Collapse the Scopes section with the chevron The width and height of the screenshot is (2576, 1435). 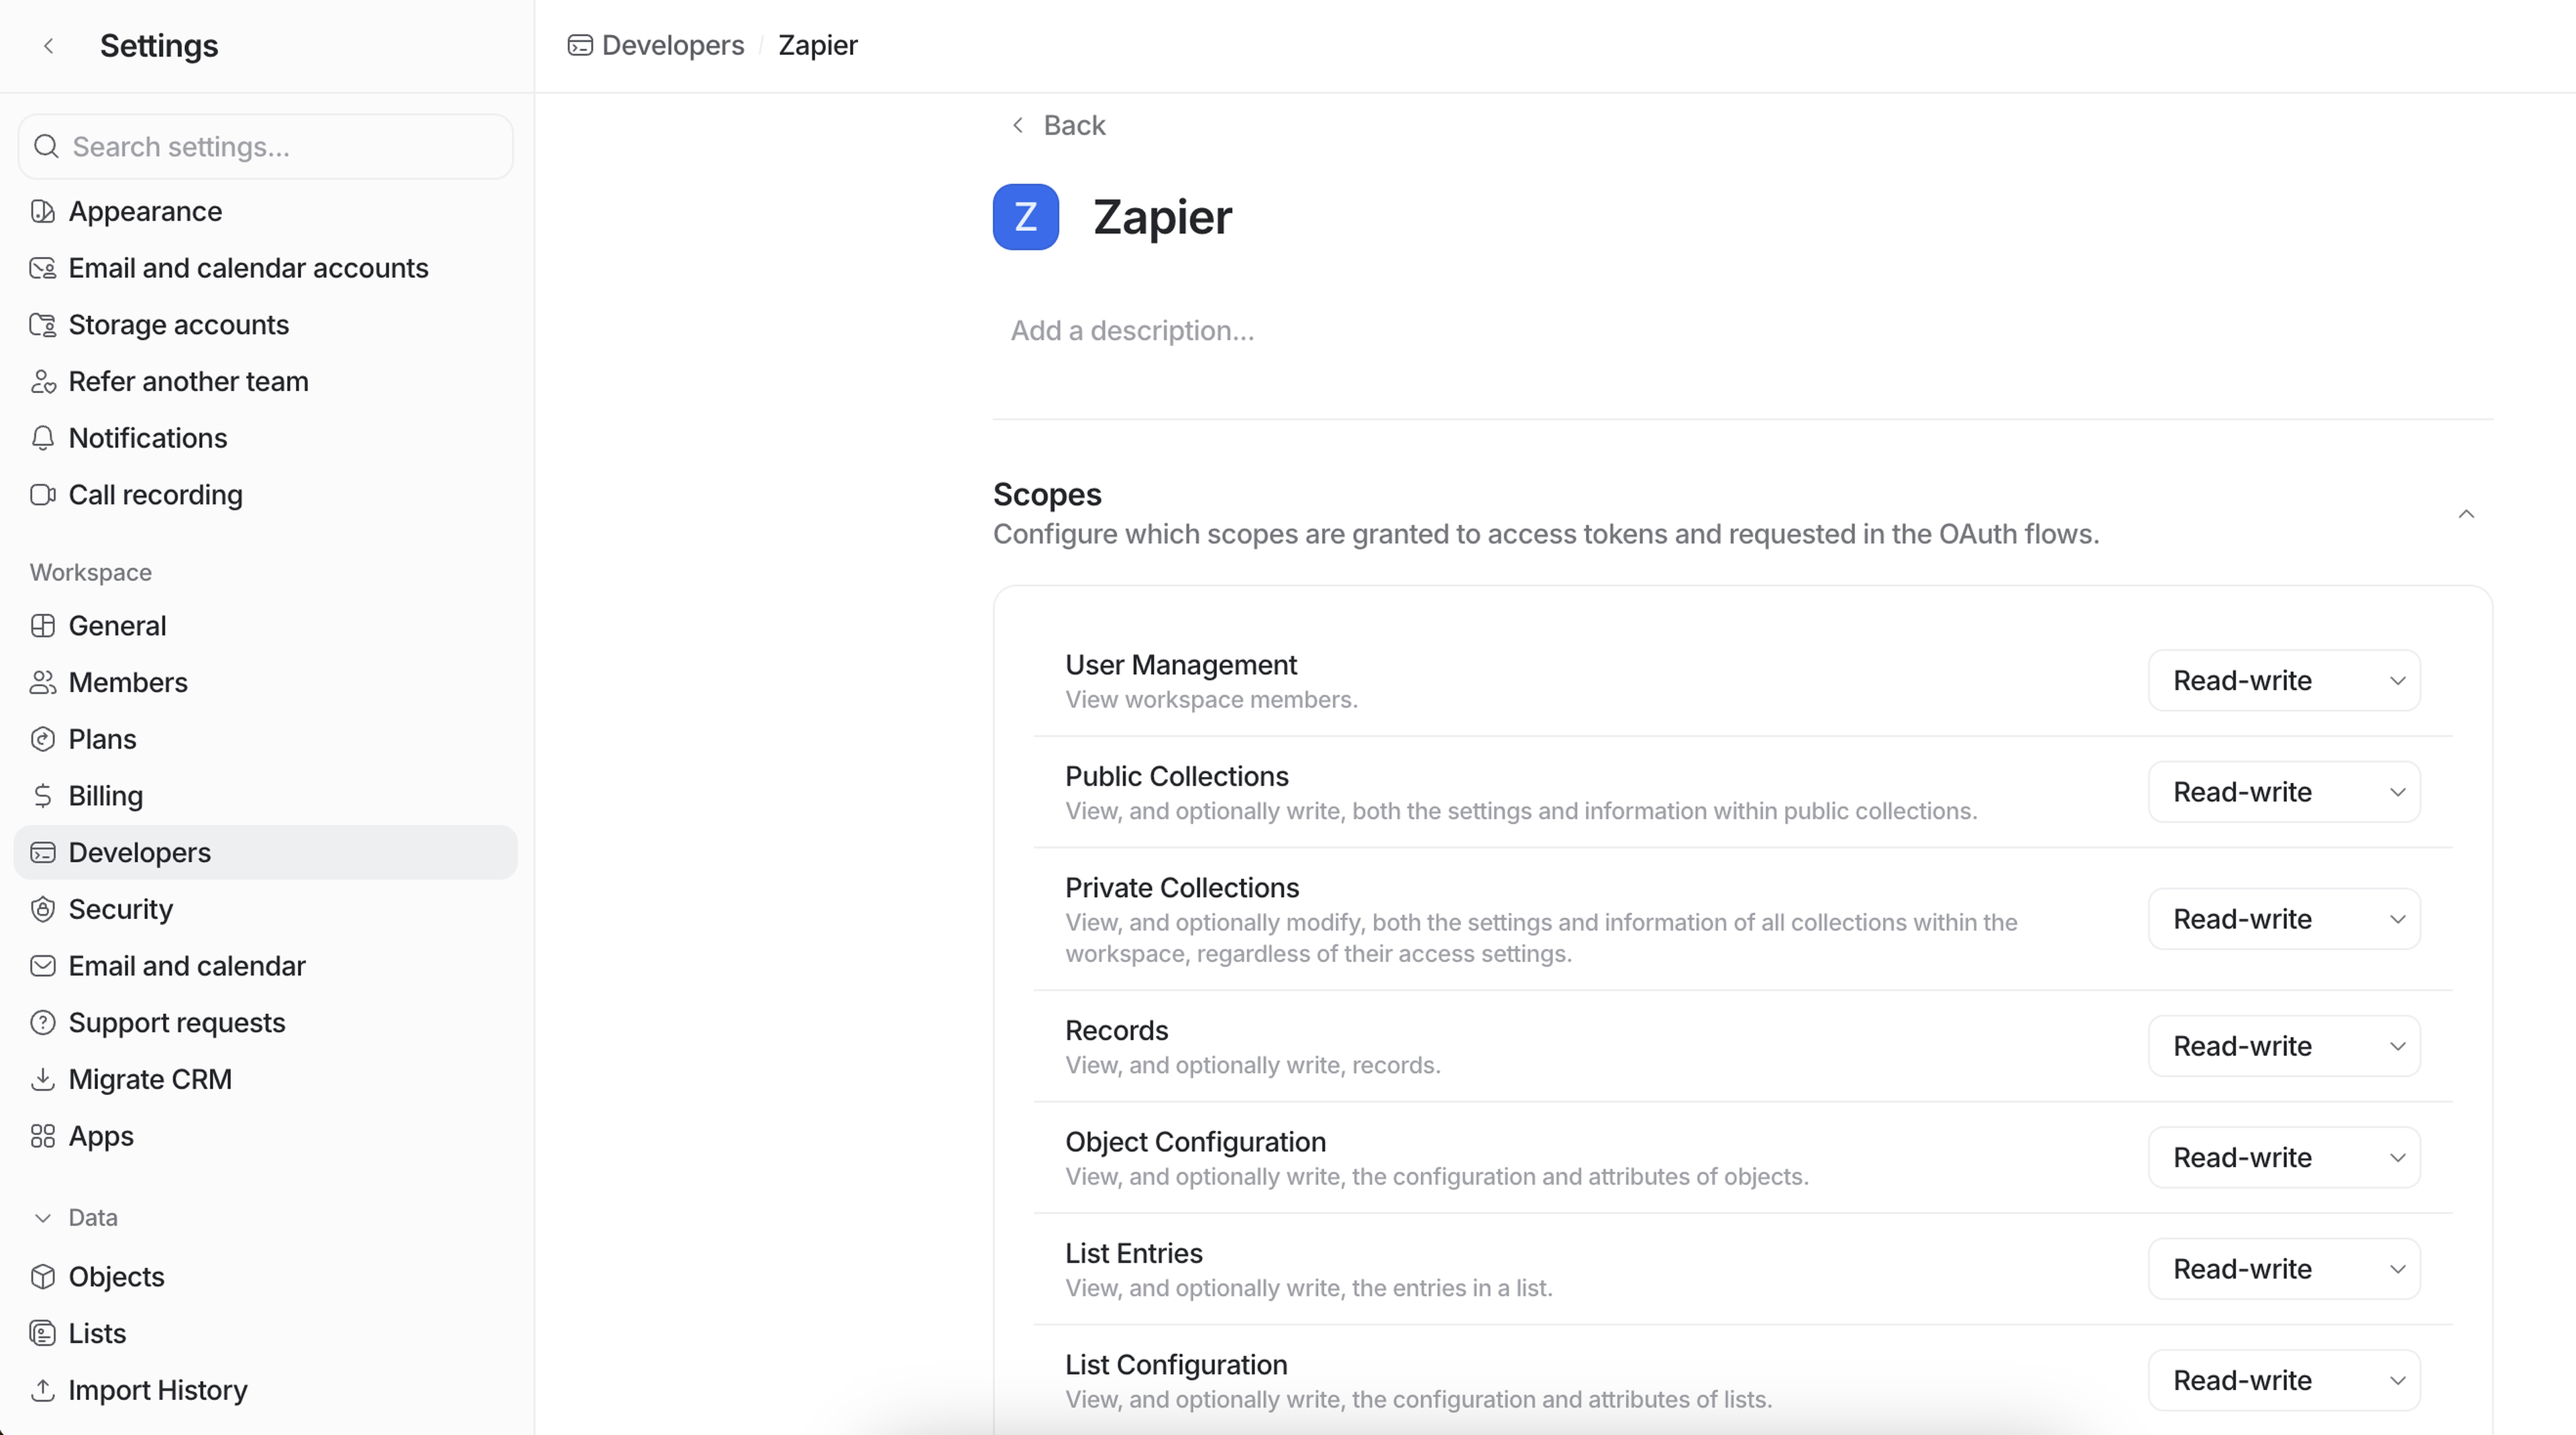tap(2466, 514)
